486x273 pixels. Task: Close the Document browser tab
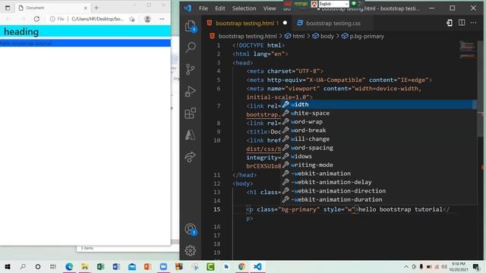pos(86,8)
